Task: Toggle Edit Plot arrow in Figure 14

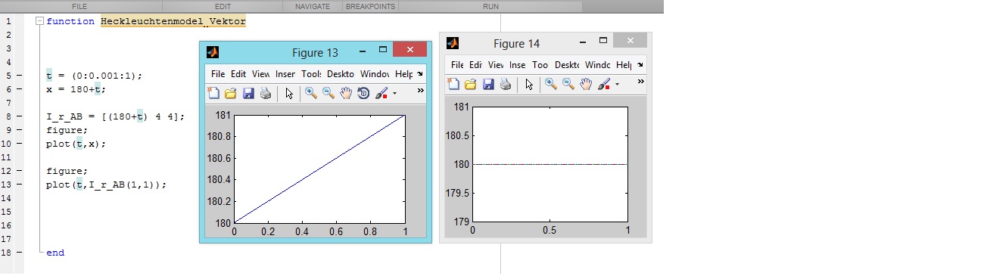Action: point(529,84)
